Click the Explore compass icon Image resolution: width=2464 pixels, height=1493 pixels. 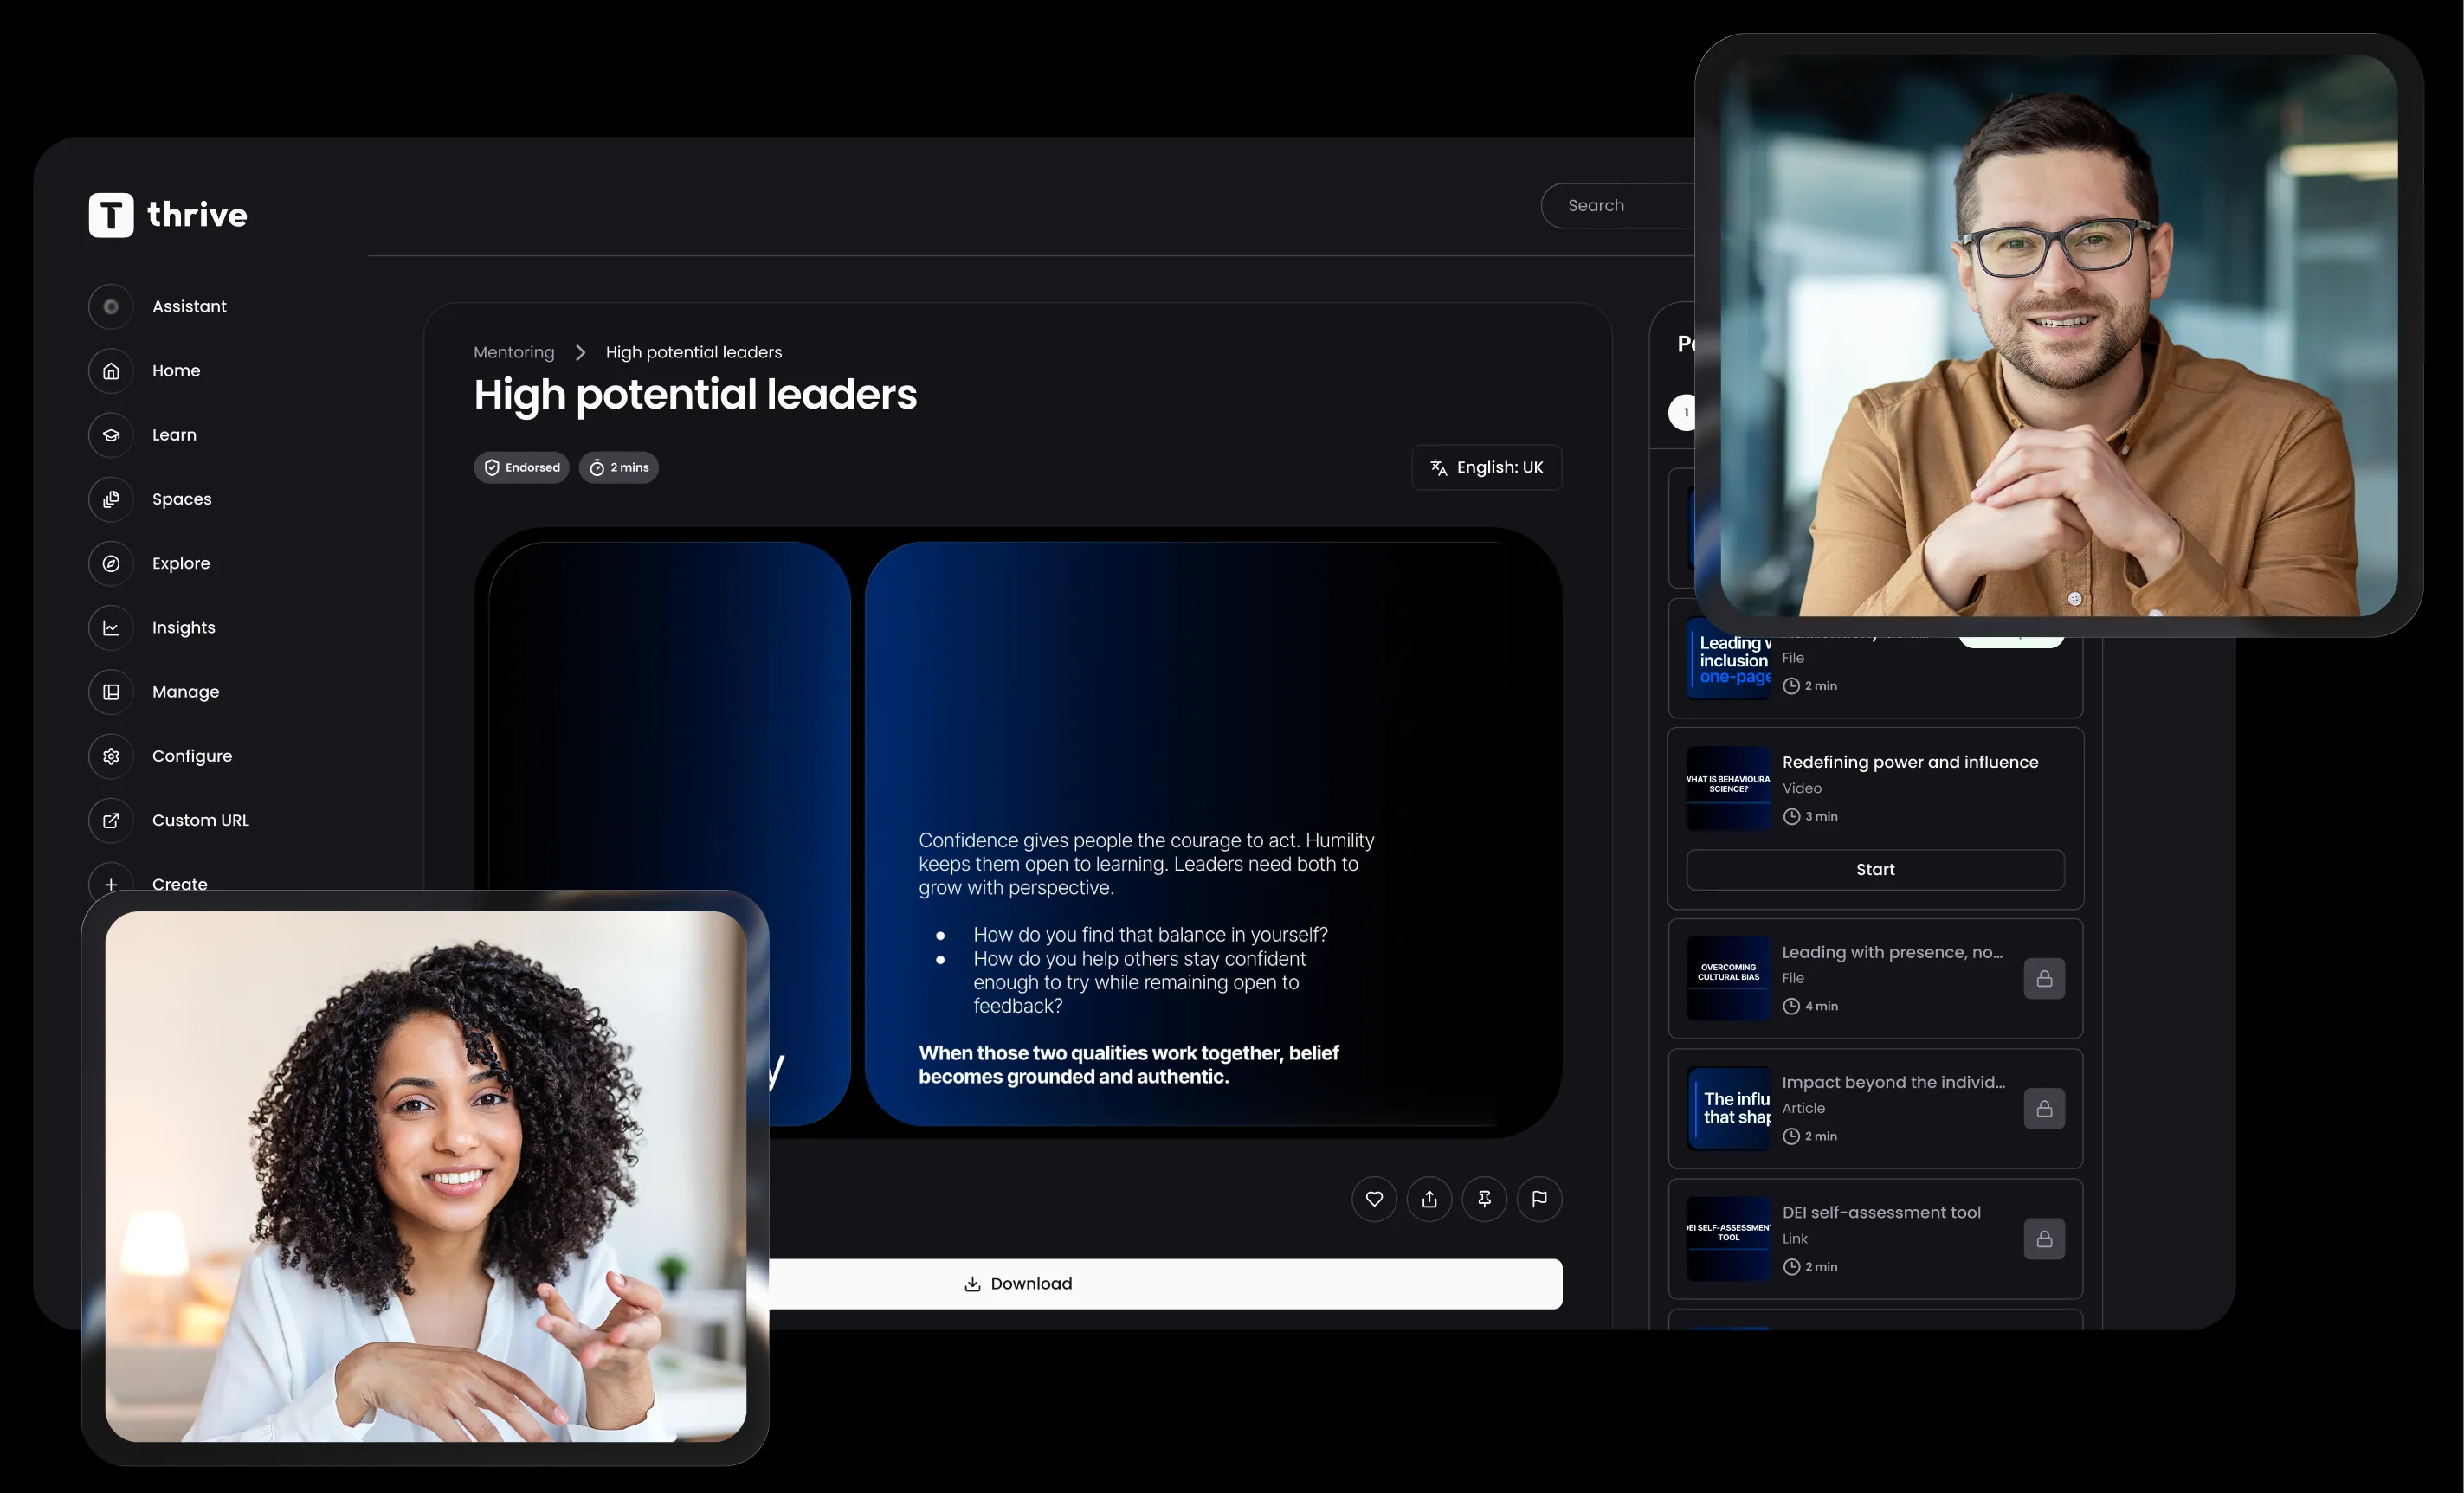point(111,563)
